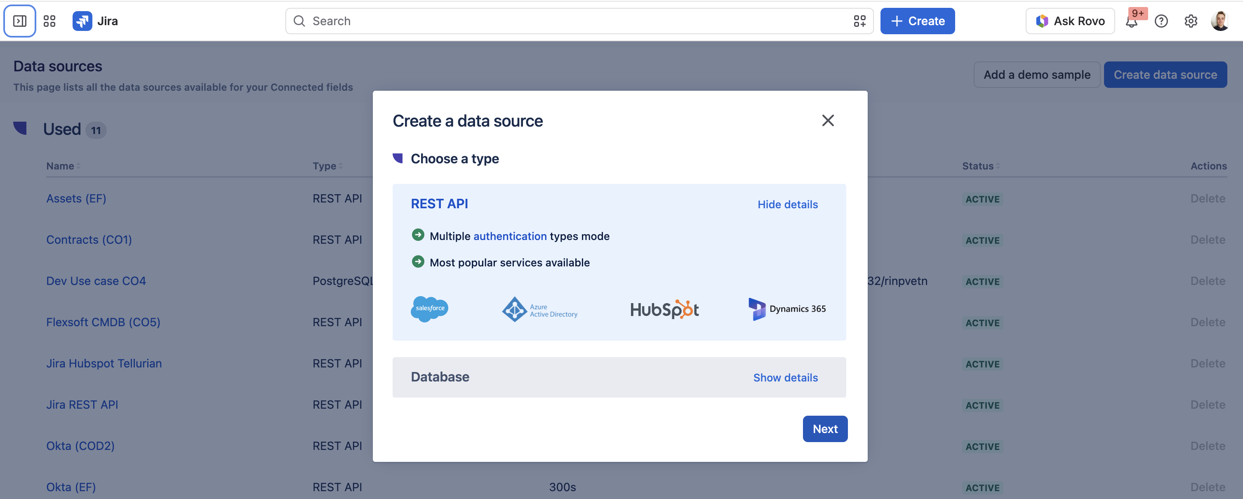Click the search magnifier icon
The height and width of the screenshot is (499, 1243).
click(299, 21)
